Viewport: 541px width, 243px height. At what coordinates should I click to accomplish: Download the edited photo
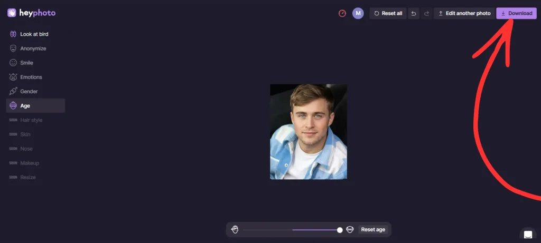[x=517, y=13]
